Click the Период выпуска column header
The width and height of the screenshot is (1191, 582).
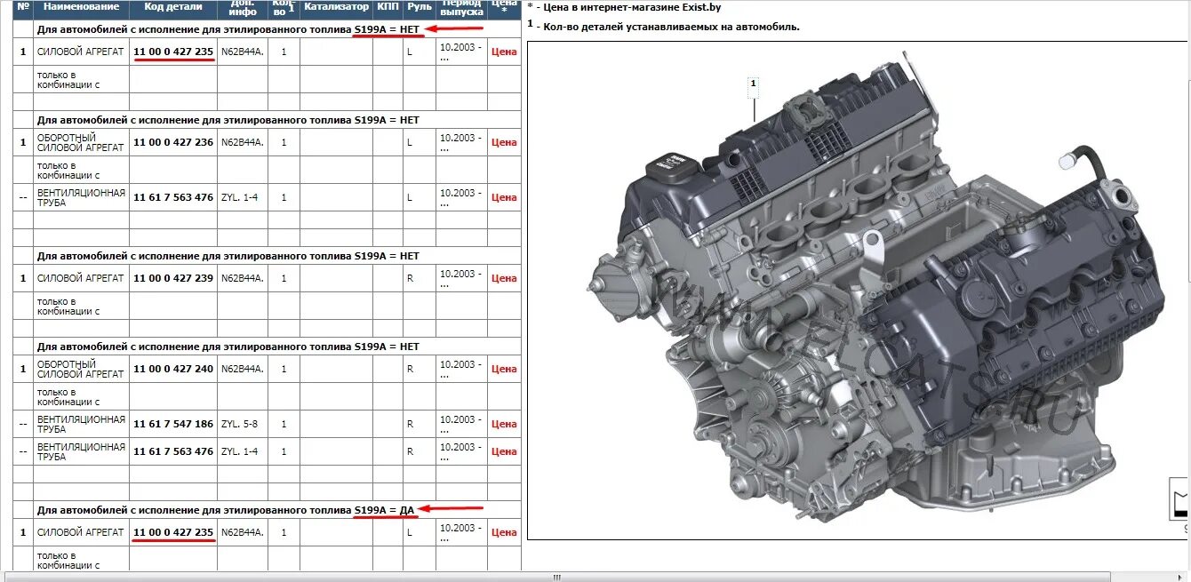461,7
